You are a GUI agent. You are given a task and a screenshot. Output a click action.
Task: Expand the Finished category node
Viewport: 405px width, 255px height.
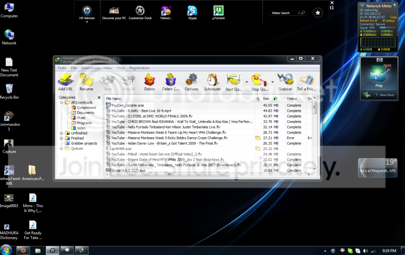point(61,138)
